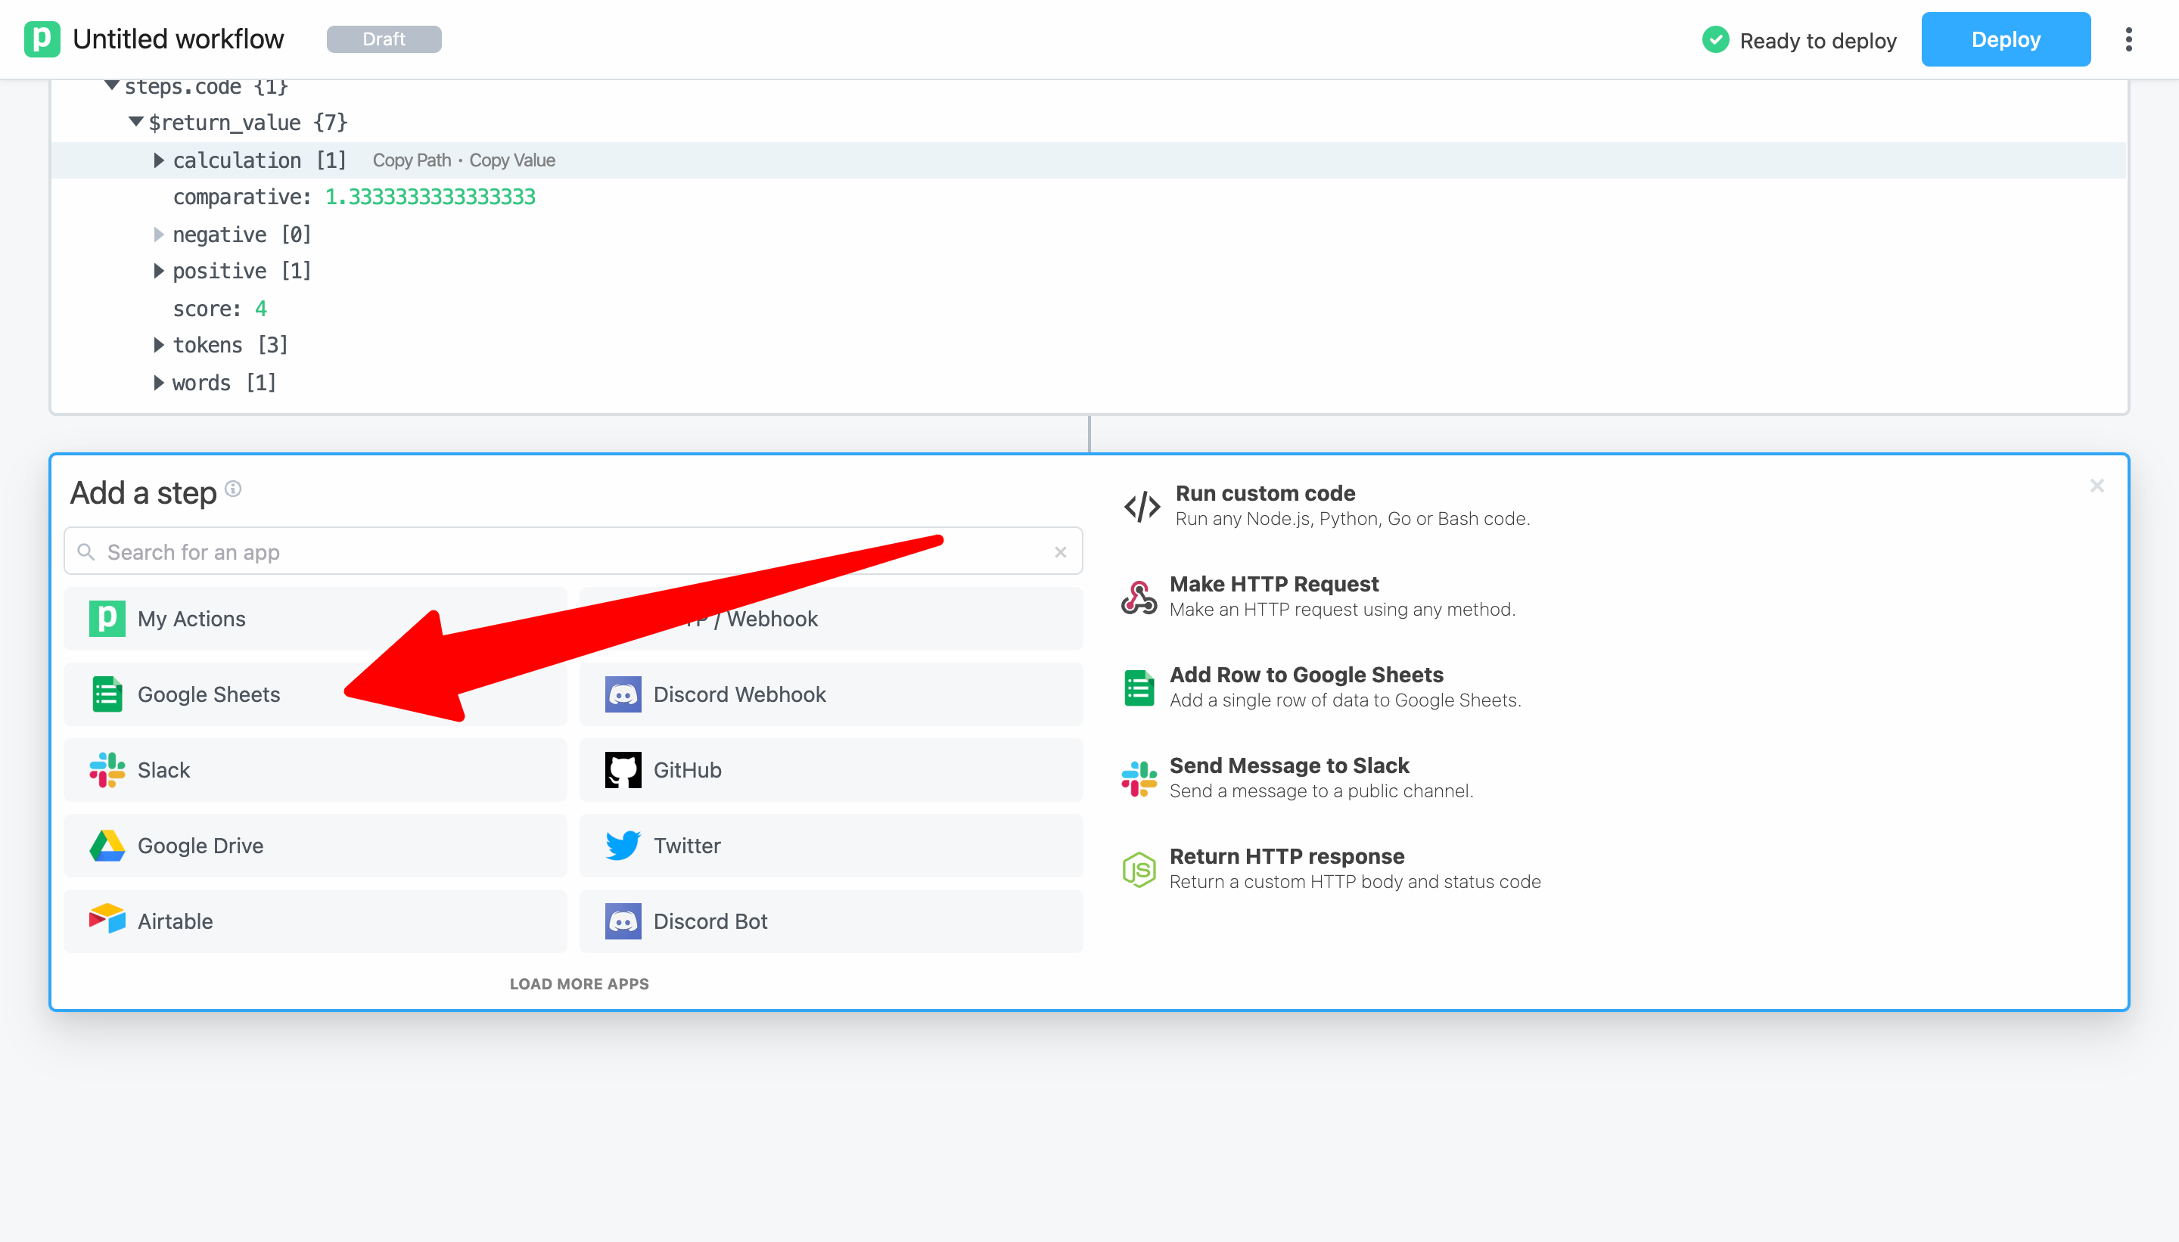
Task: Select the Airtable app icon
Action: (107, 920)
